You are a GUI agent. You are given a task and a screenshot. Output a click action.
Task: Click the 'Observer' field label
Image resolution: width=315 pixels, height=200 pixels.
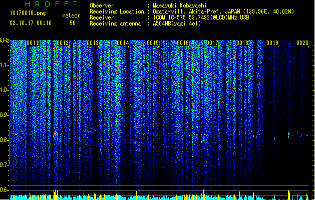pos(102,5)
